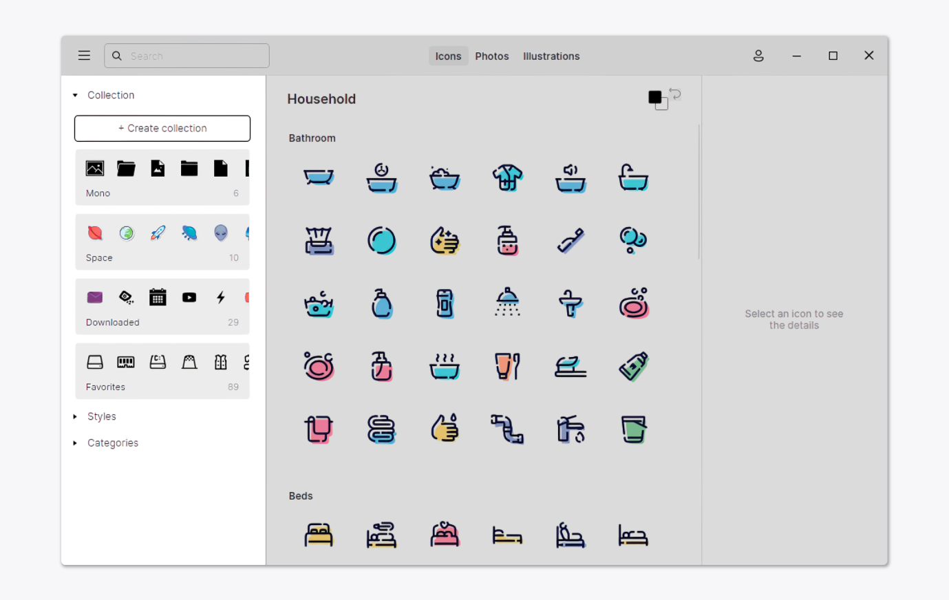Switch to the Illustrations tab

click(551, 56)
